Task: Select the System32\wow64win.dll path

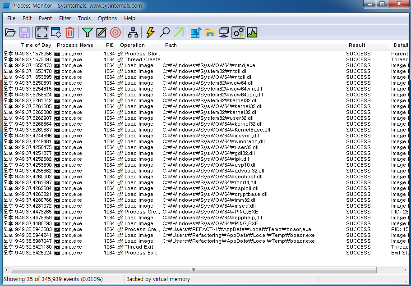Action: pos(212,89)
